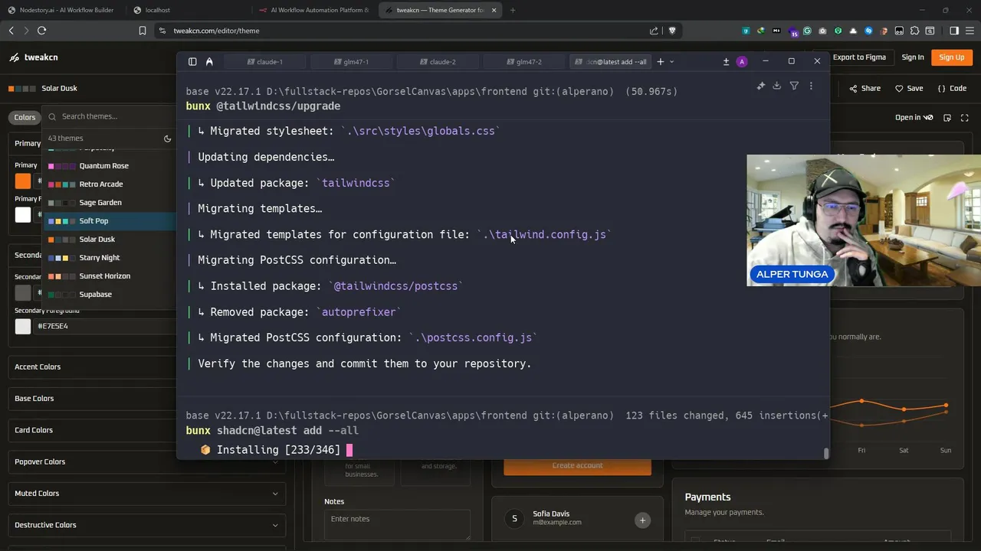Select the Quantum Rose theme
981x551 pixels.
[108, 165]
